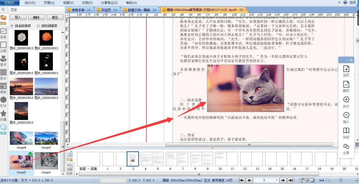Select the 按名称排序 sort by name option
359x184 pixels.
[x=21, y=26]
